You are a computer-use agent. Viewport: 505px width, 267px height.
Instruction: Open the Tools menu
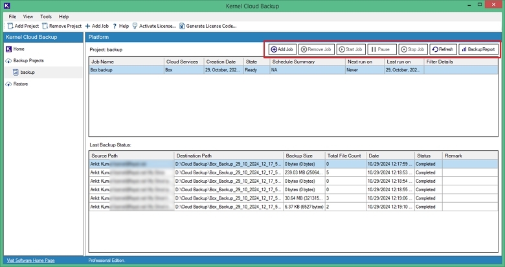46,16
